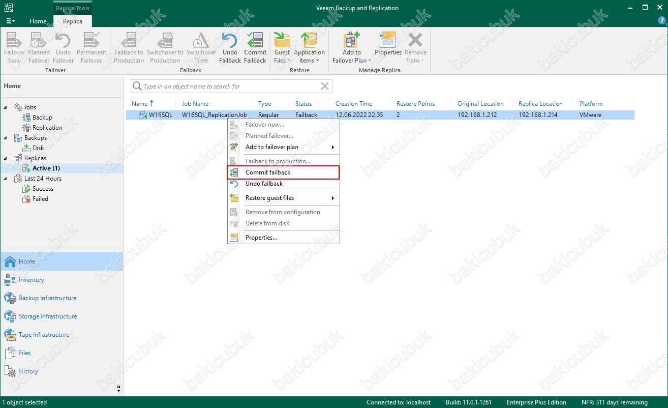This screenshot has height=408, width=668.
Task: Click the 192.168.1.212 original location cell
Action: point(477,115)
